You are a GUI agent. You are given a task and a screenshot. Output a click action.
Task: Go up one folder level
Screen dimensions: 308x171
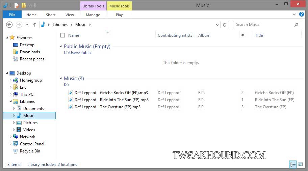coord(35,25)
